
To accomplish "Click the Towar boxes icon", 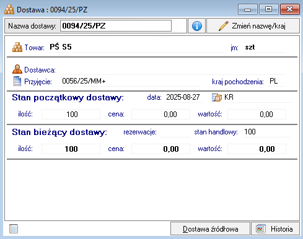I will [17, 47].
